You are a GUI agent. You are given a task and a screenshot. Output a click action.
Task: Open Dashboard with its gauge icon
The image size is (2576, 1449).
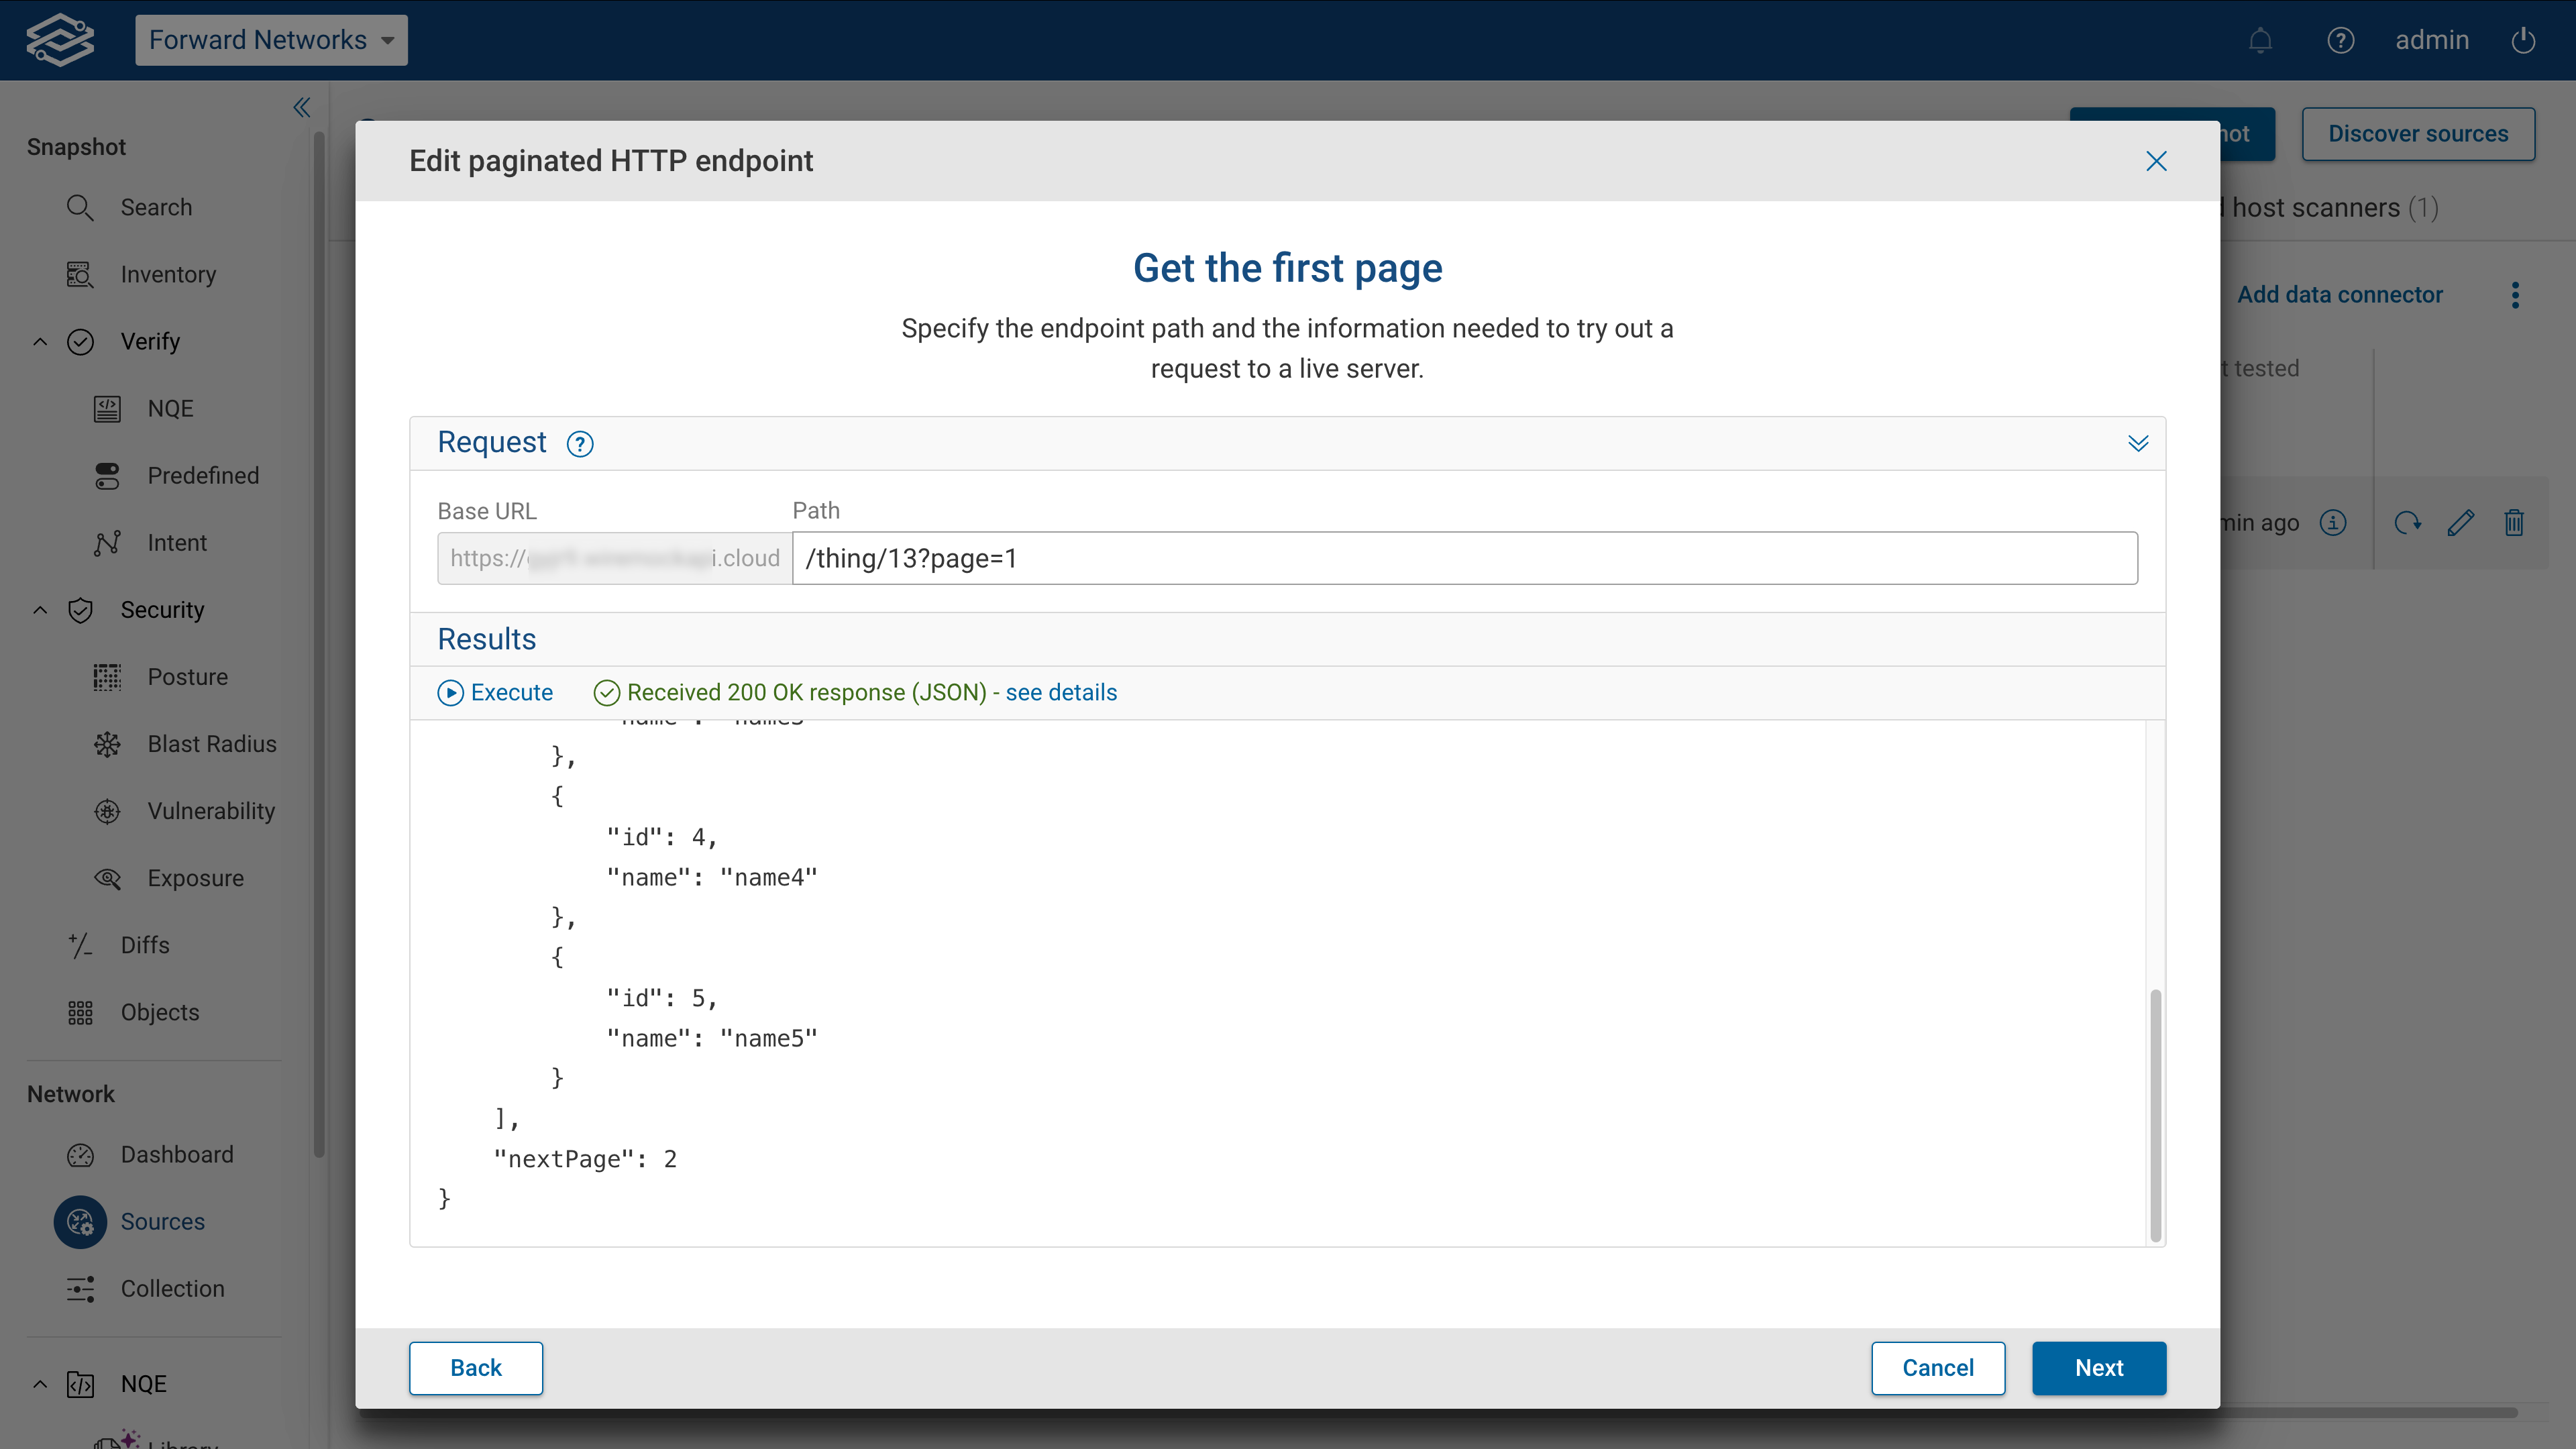click(80, 1155)
